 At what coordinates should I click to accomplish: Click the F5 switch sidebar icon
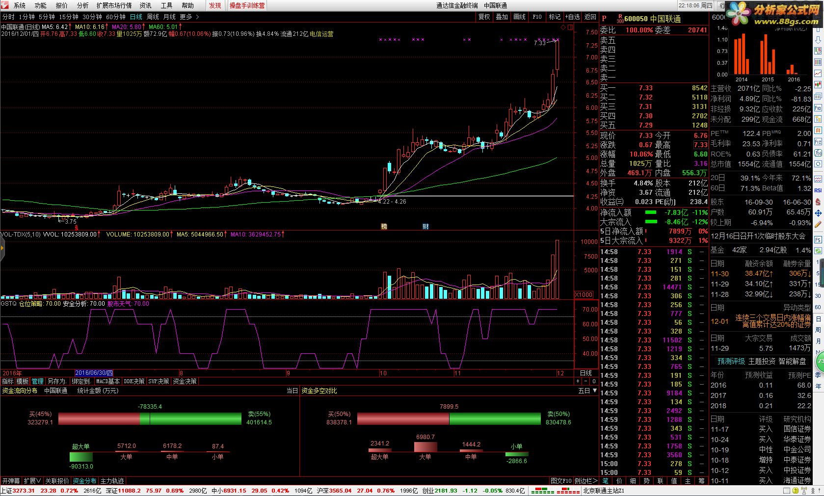pos(818,239)
